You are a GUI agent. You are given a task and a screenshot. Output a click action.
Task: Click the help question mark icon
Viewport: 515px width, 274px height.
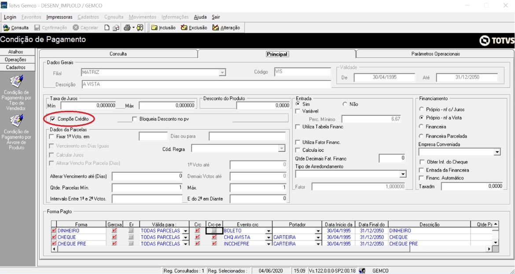pos(140,28)
